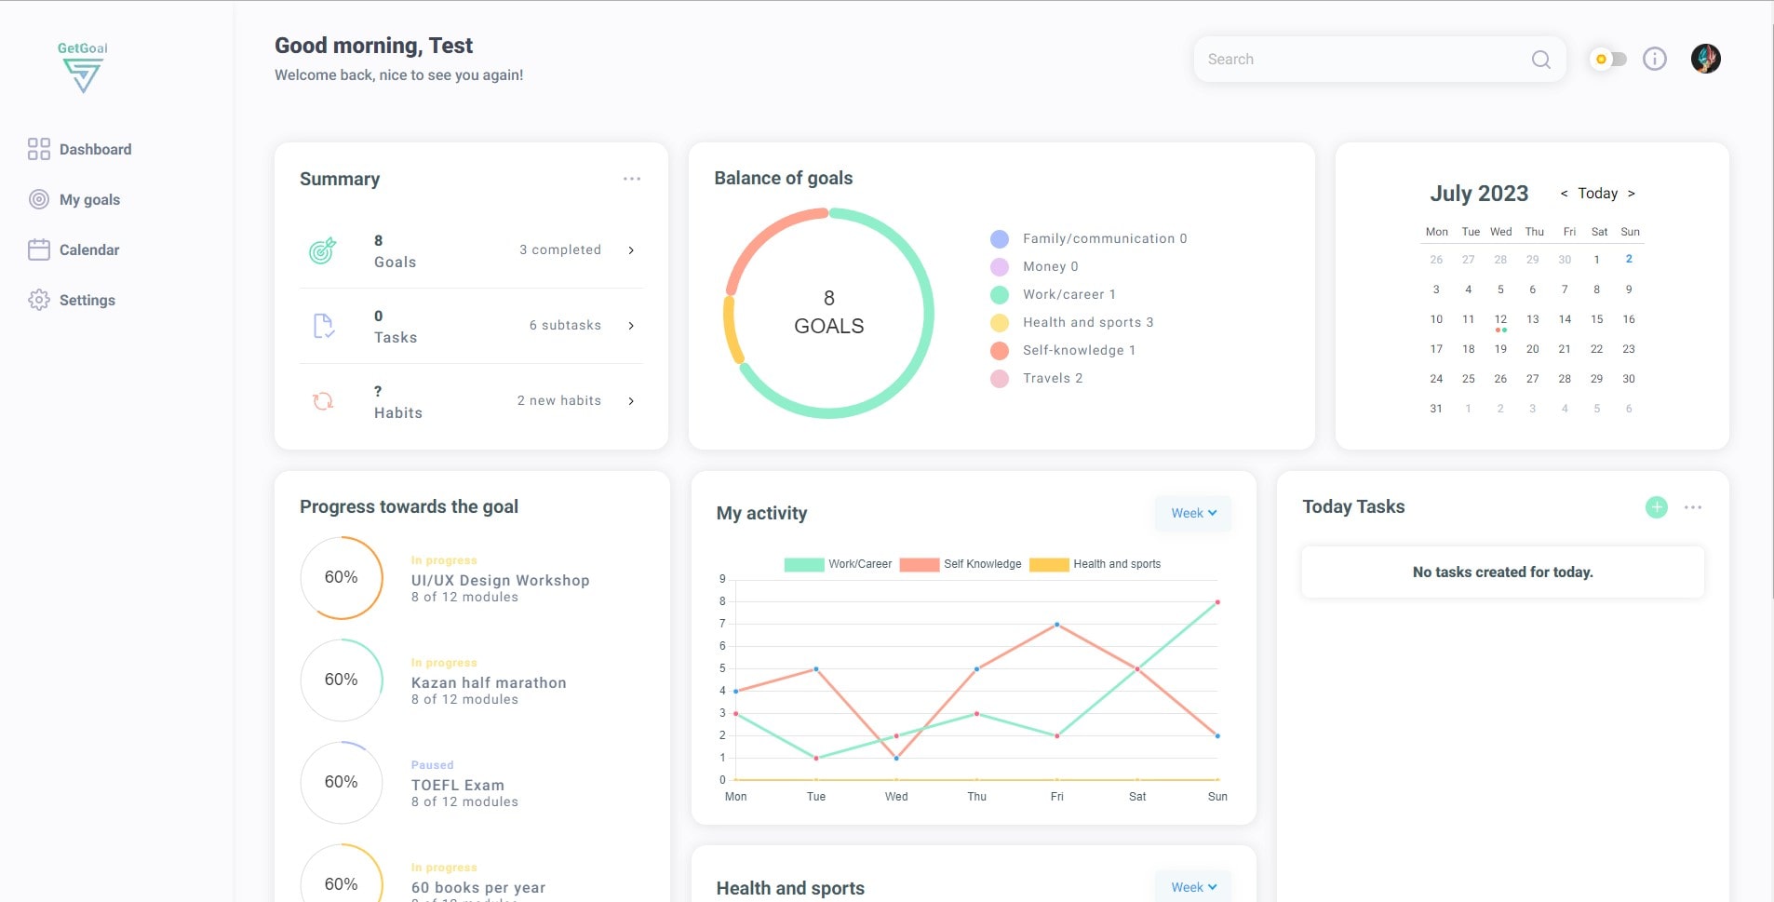This screenshot has height=902, width=1774.
Task: Click the Sunday data point on Work/Career line
Action: tap(1217, 602)
